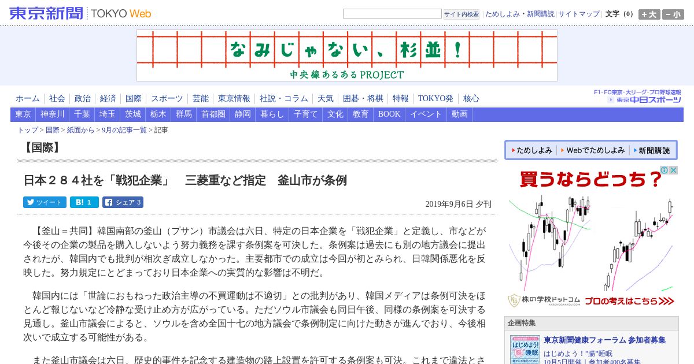
Task: Click the 買うならどっち？ stock chart ad
Action: pos(592,237)
